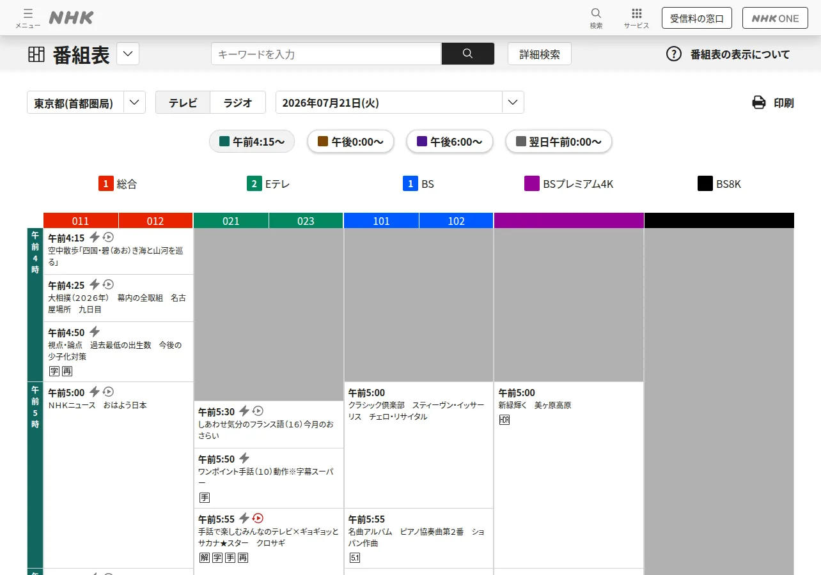The image size is (821, 575).
Task: Click the 総合 channel 1 red badge
Action: pos(106,184)
